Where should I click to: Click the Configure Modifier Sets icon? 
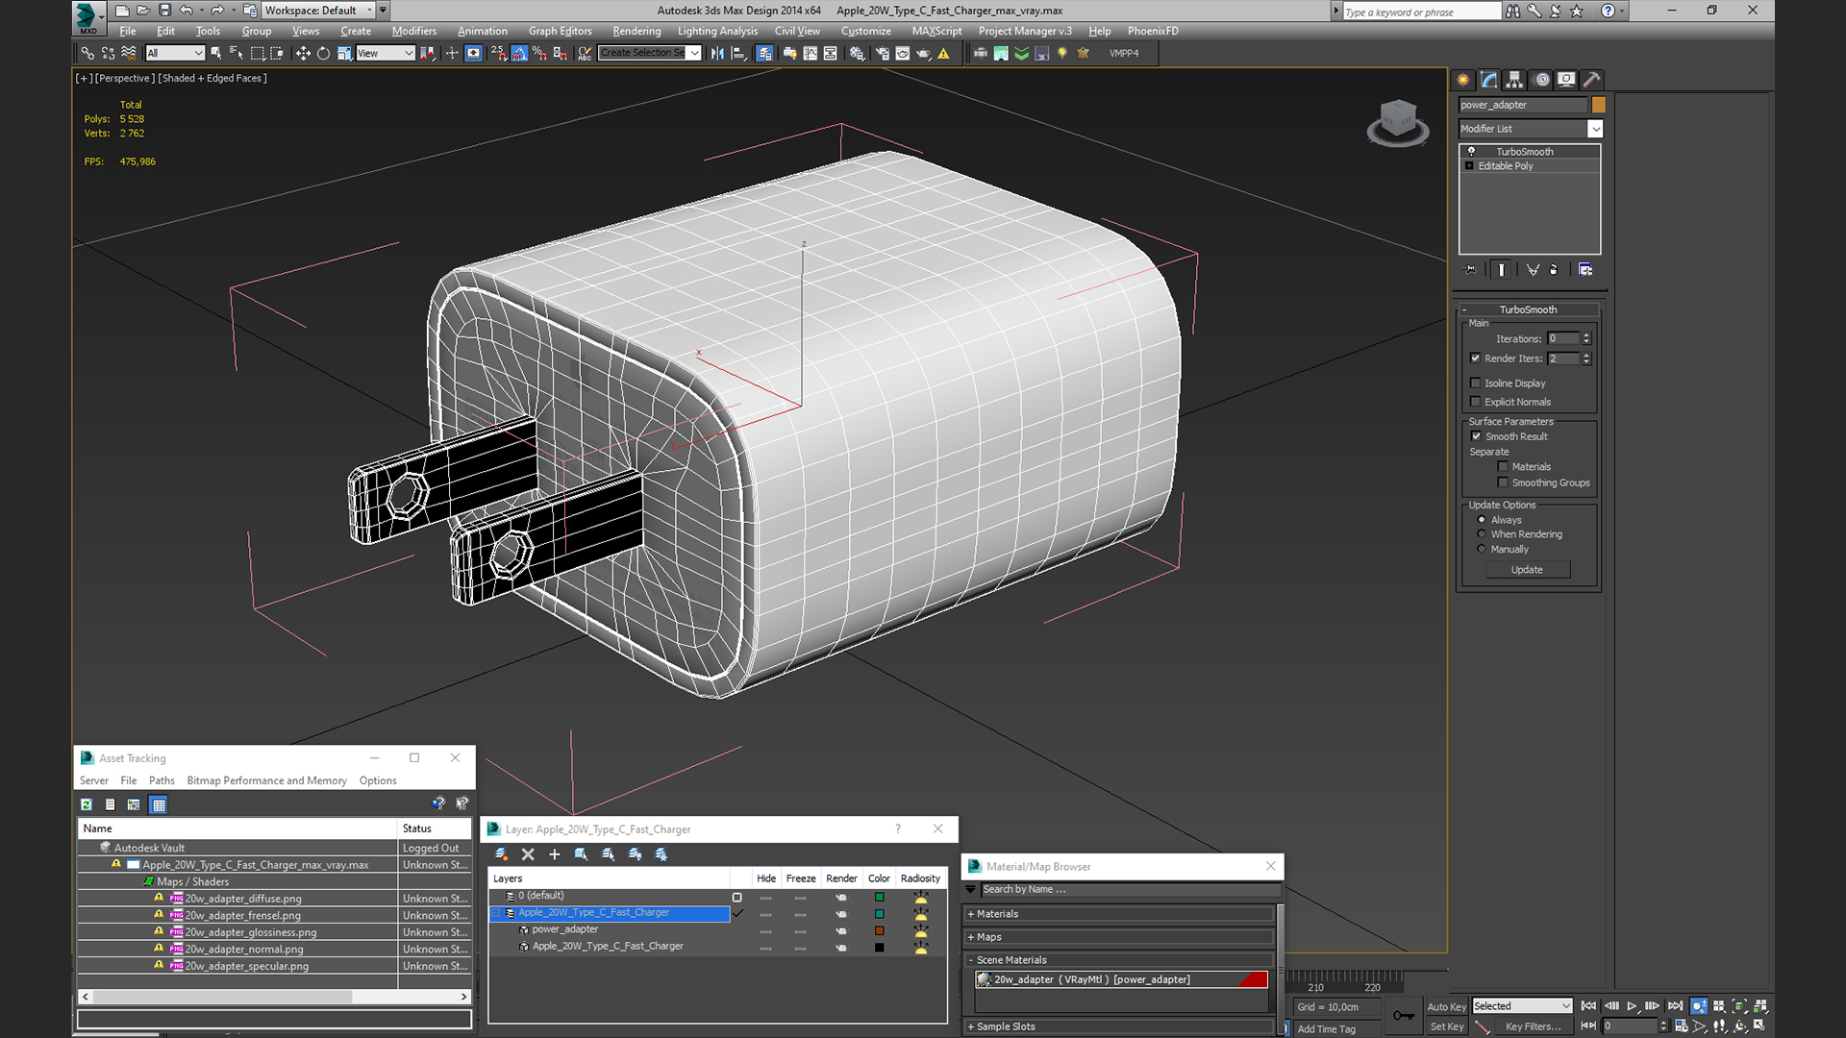pyautogui.click(x=1585, y=270)
